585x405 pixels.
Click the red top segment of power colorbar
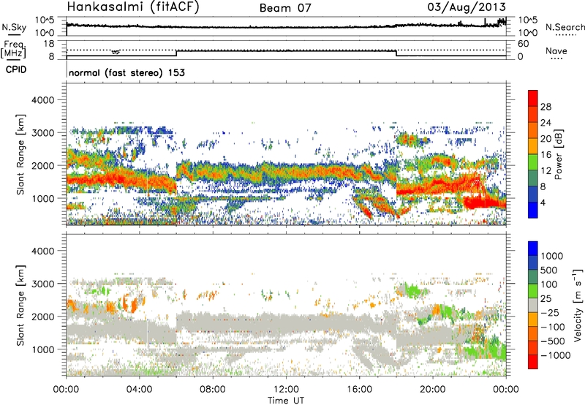pyautogui.click(x=533, y=98)
